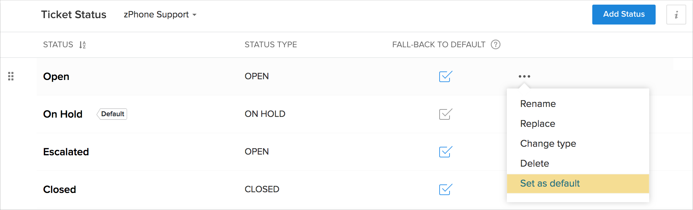Click the sort A-Z icon beside Status
Image resolution: width=693 pixels, height=210 pixels.
coord(83,45)
